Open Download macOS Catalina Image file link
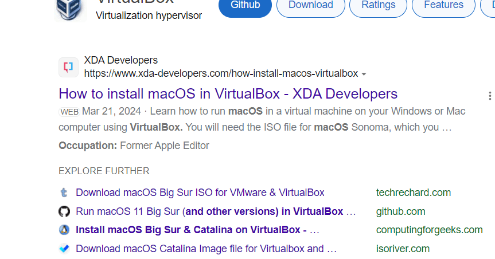This screenshot has width=495, height=259. tap(206, 249)
